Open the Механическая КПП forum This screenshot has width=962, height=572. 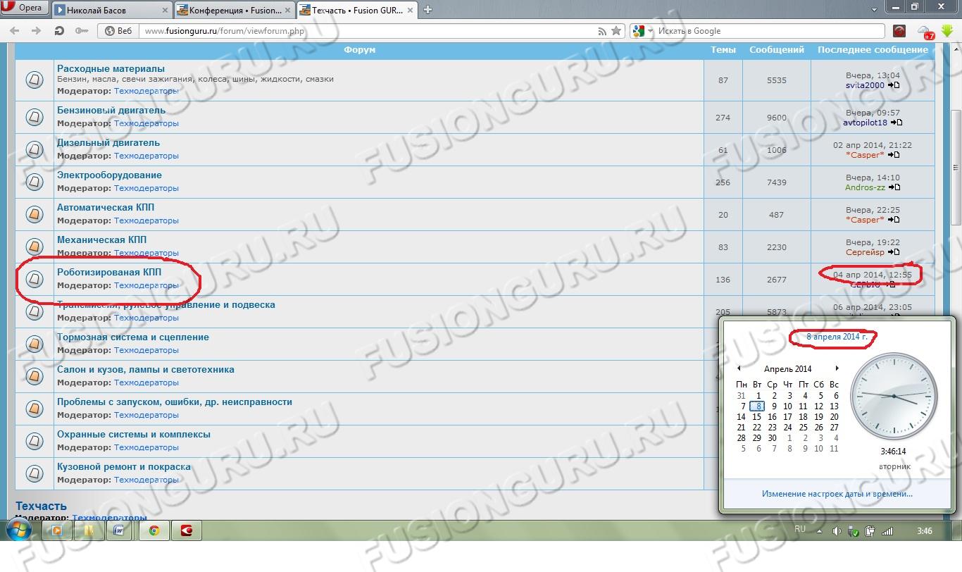coord(102,240)
